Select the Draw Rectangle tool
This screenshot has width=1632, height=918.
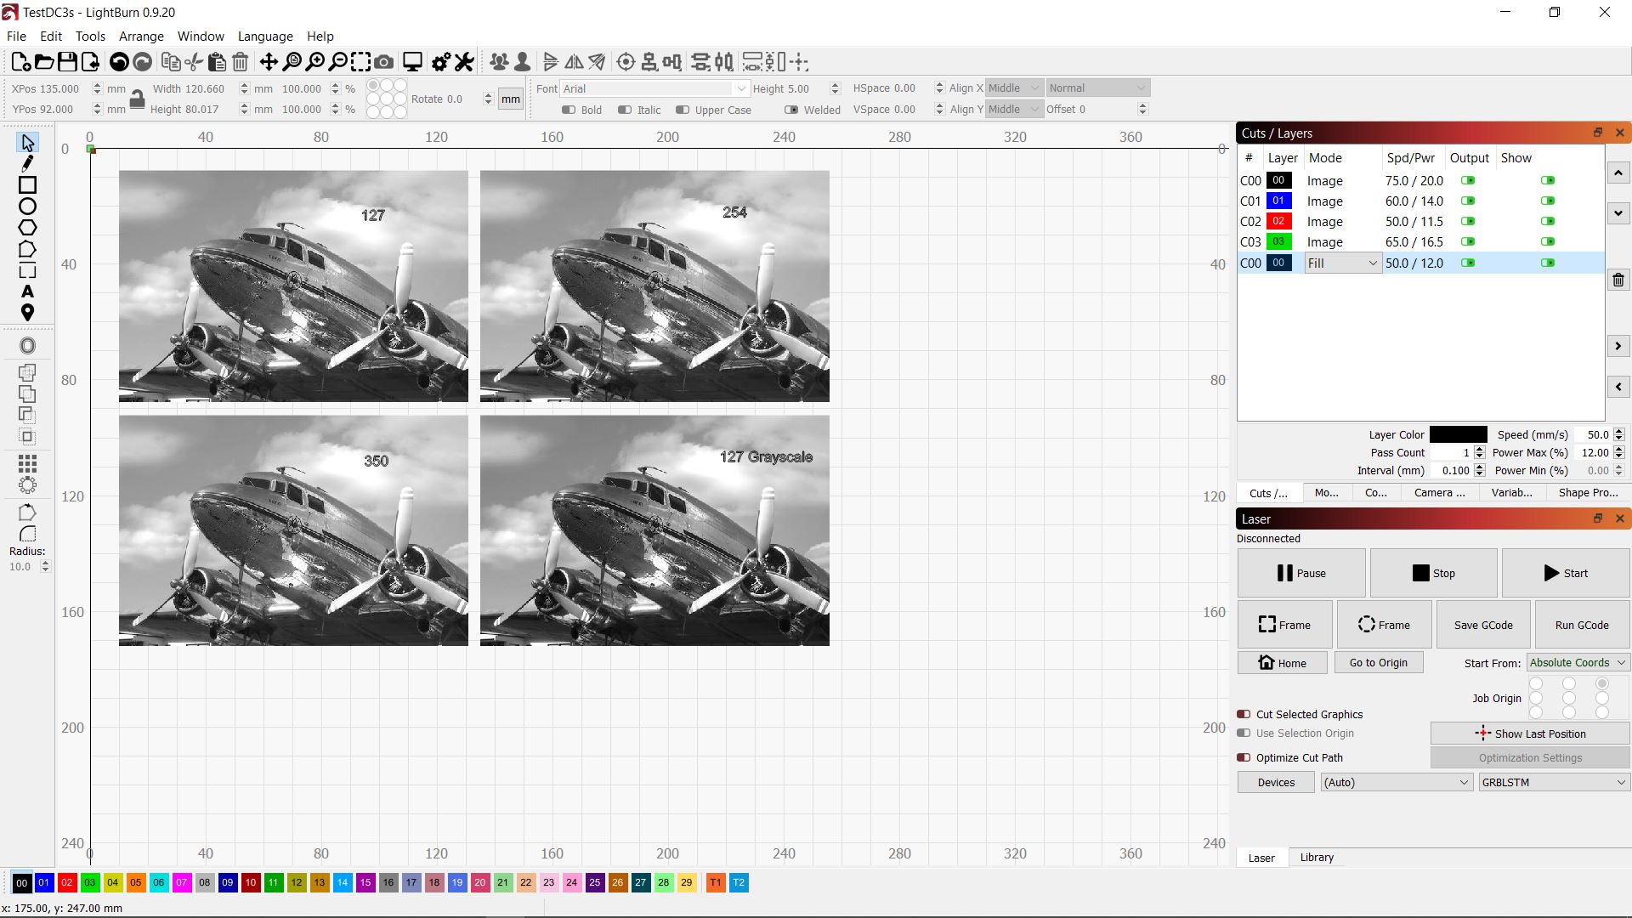coord(27,185)
